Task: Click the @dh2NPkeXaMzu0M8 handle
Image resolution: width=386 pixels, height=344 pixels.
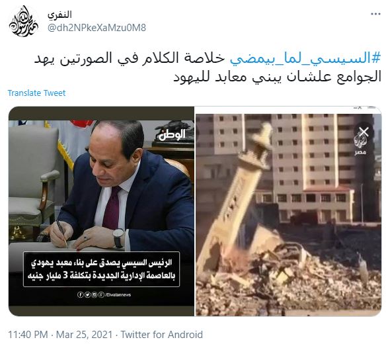Action: tap(96, 28)
